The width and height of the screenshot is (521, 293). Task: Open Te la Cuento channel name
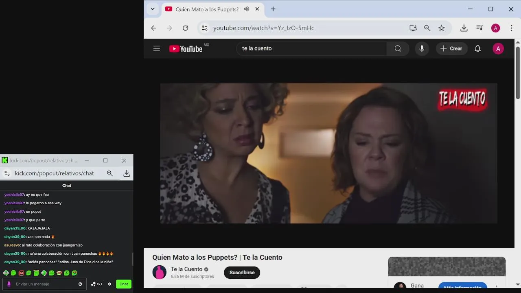[186, 269]
